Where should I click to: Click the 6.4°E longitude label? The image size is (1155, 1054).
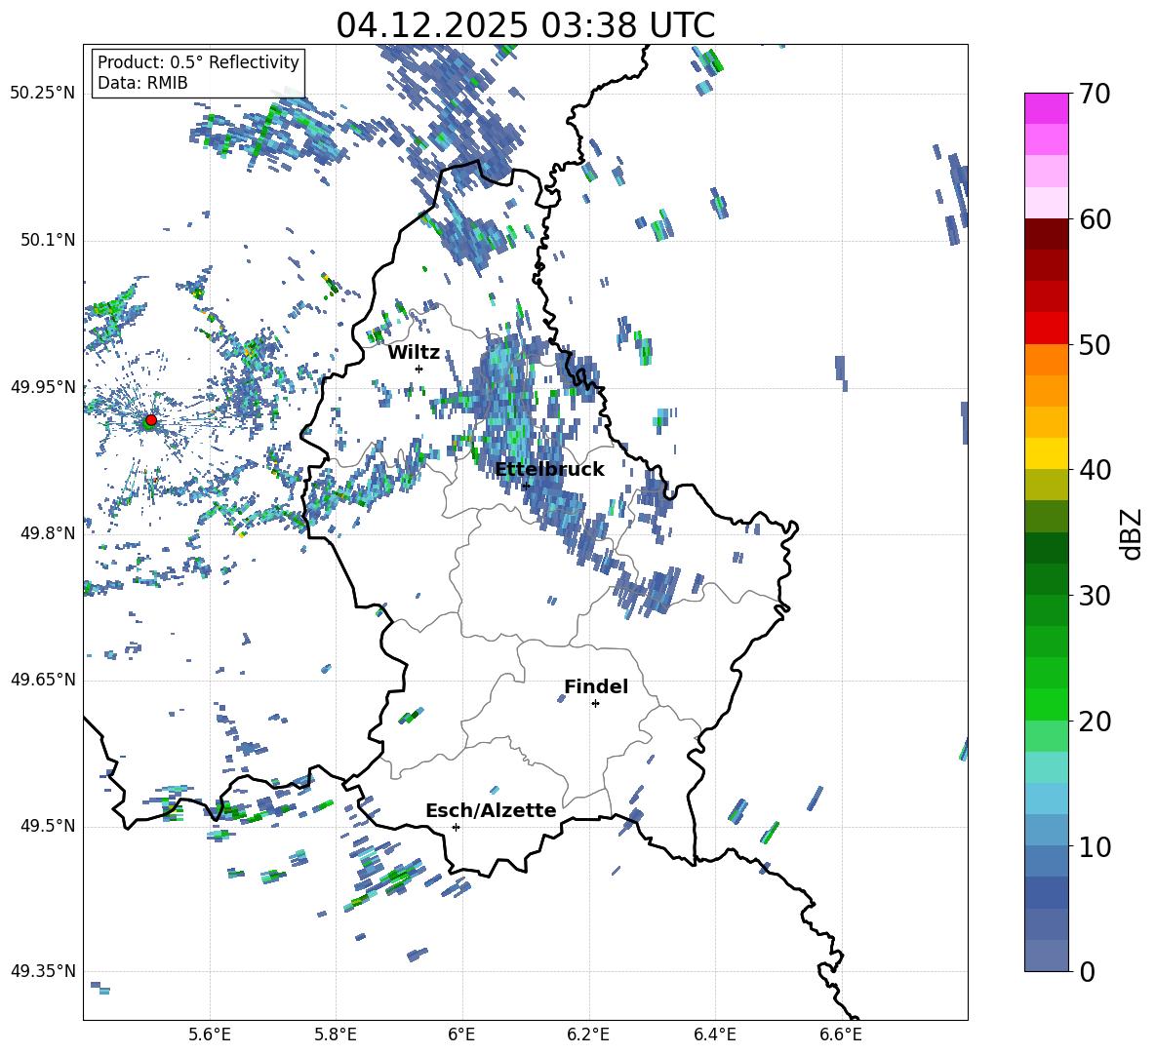[x=714, y=1034]
